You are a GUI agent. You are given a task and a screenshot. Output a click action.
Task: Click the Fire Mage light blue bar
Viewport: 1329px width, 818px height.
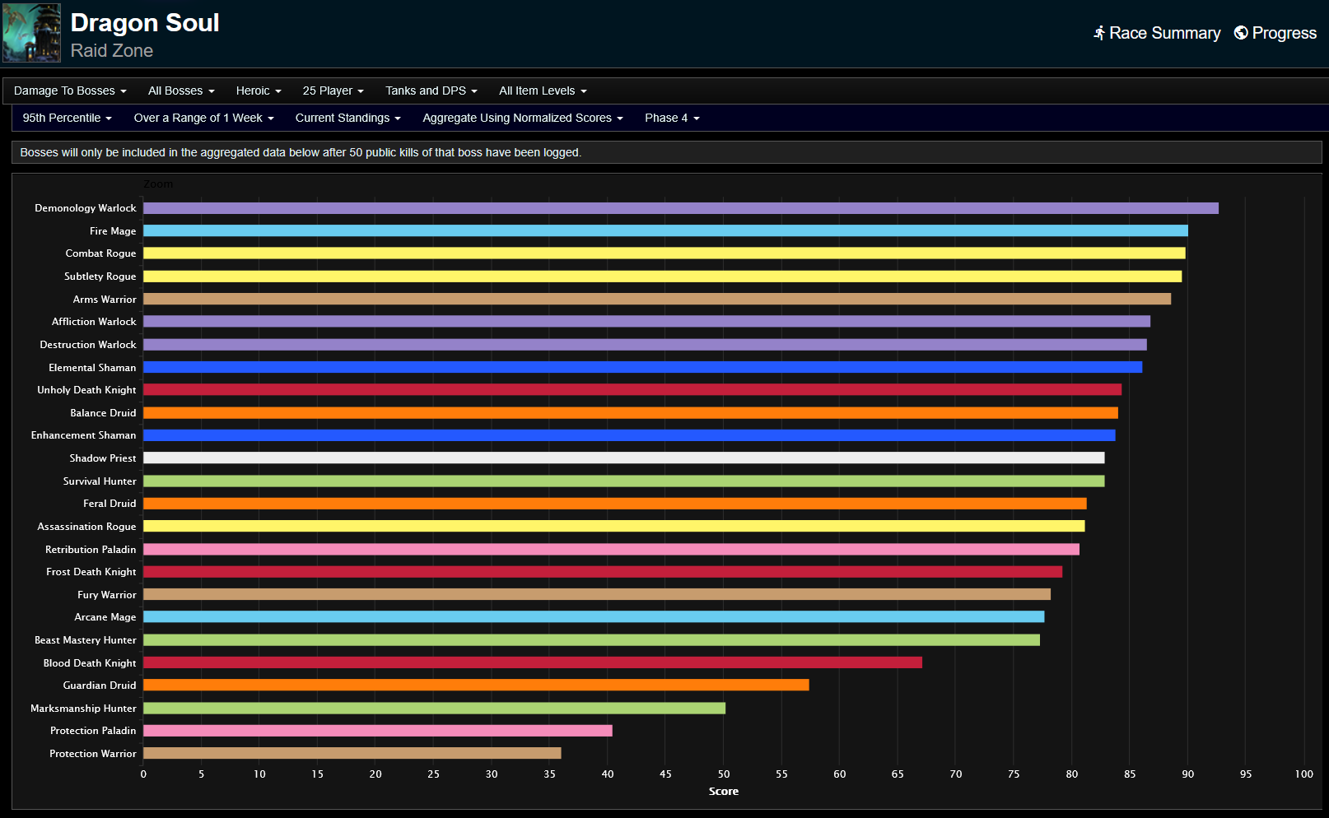pyautogui.click(x=665, y=231)
